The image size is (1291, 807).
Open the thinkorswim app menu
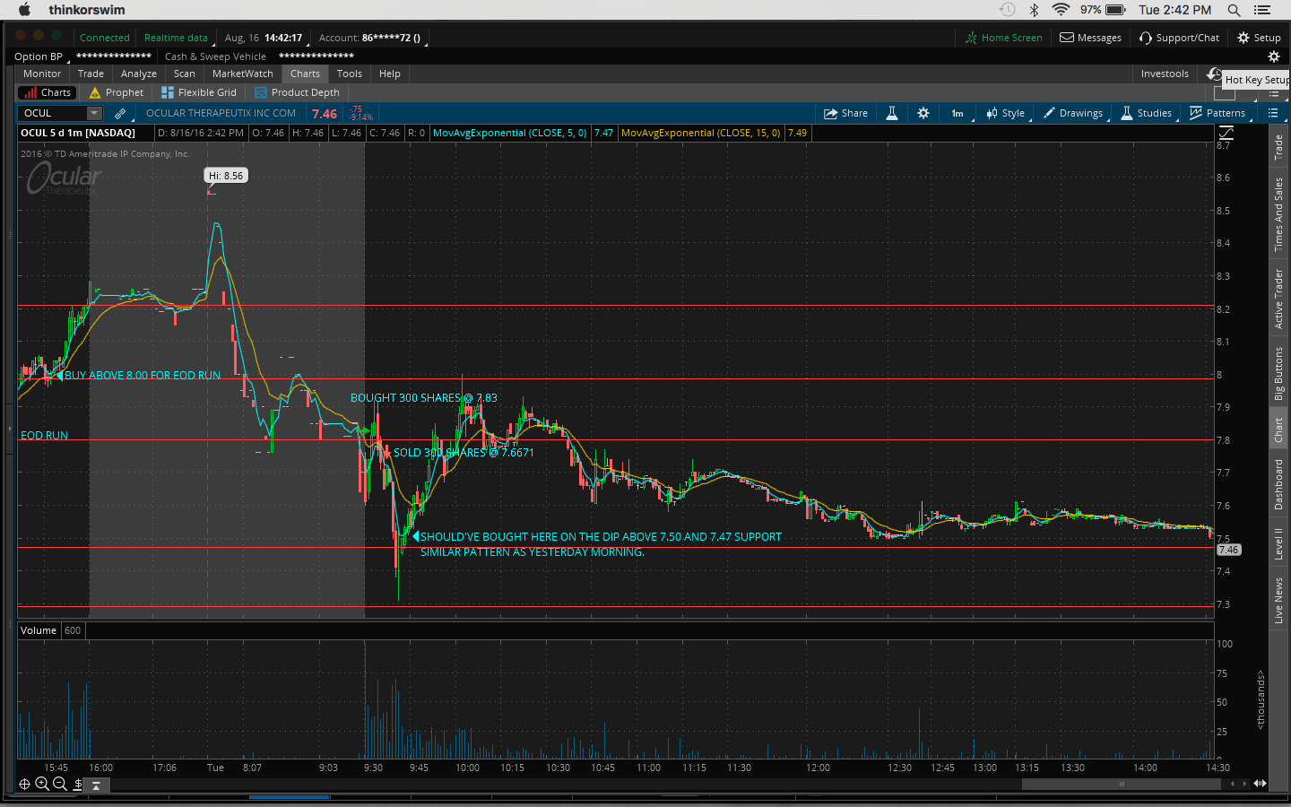point(87,10)
